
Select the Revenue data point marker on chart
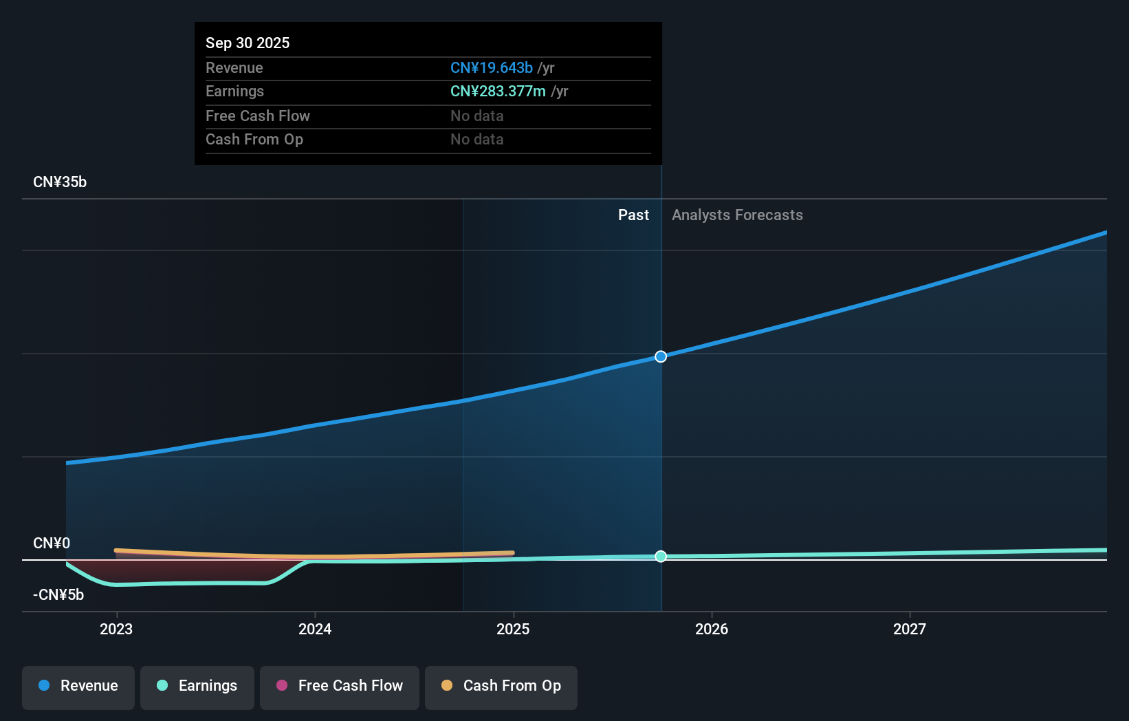click(x=660, y=356)
